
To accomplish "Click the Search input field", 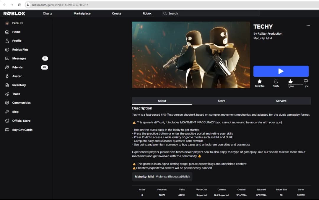I will 211,13.
